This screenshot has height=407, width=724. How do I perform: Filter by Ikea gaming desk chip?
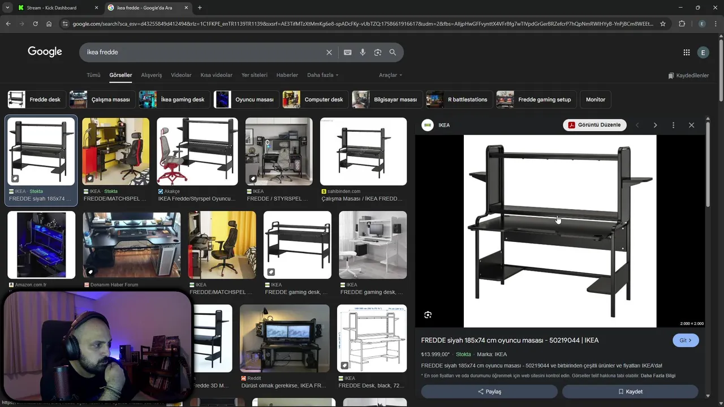174,99
